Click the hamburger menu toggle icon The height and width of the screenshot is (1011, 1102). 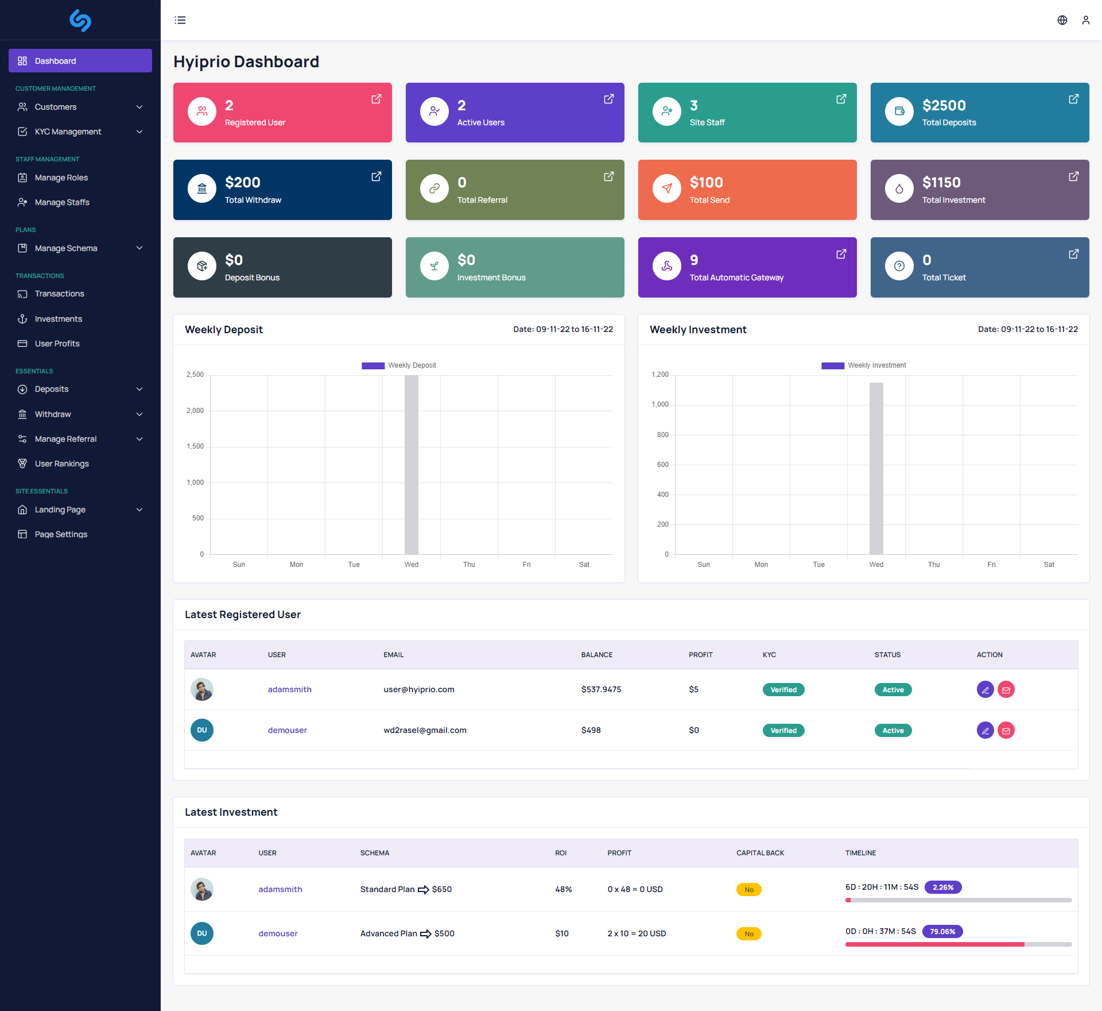pos(180,20)
